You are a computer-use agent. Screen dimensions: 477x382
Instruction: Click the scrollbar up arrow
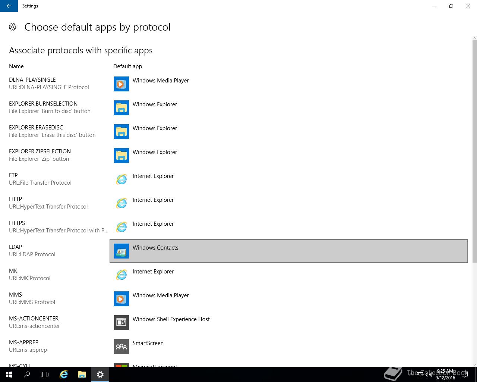tap(475, 38)
